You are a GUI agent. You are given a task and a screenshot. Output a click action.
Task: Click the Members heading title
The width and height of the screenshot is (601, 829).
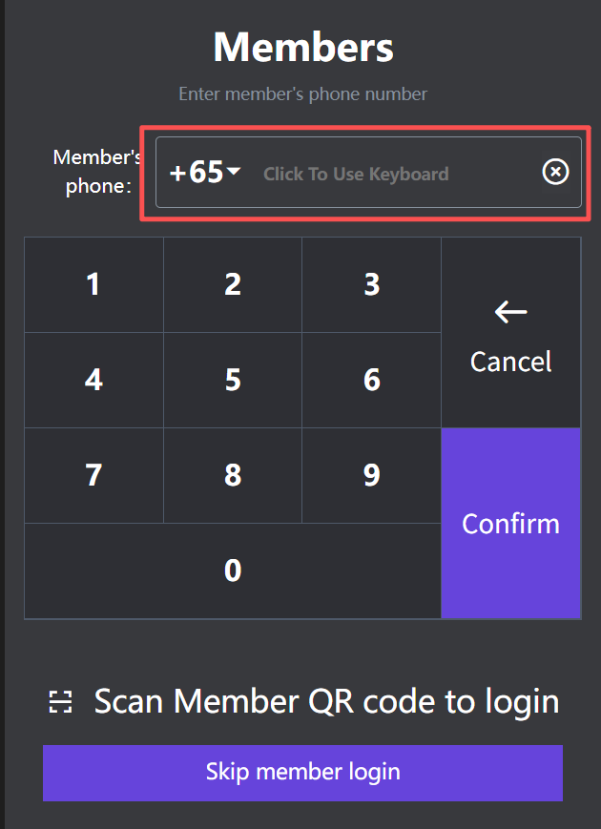302,47
